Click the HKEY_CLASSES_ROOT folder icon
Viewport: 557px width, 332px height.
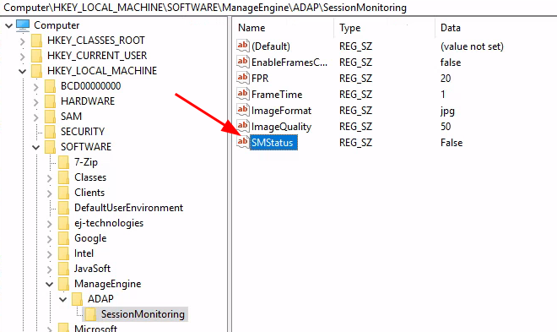tap(36, 41)
